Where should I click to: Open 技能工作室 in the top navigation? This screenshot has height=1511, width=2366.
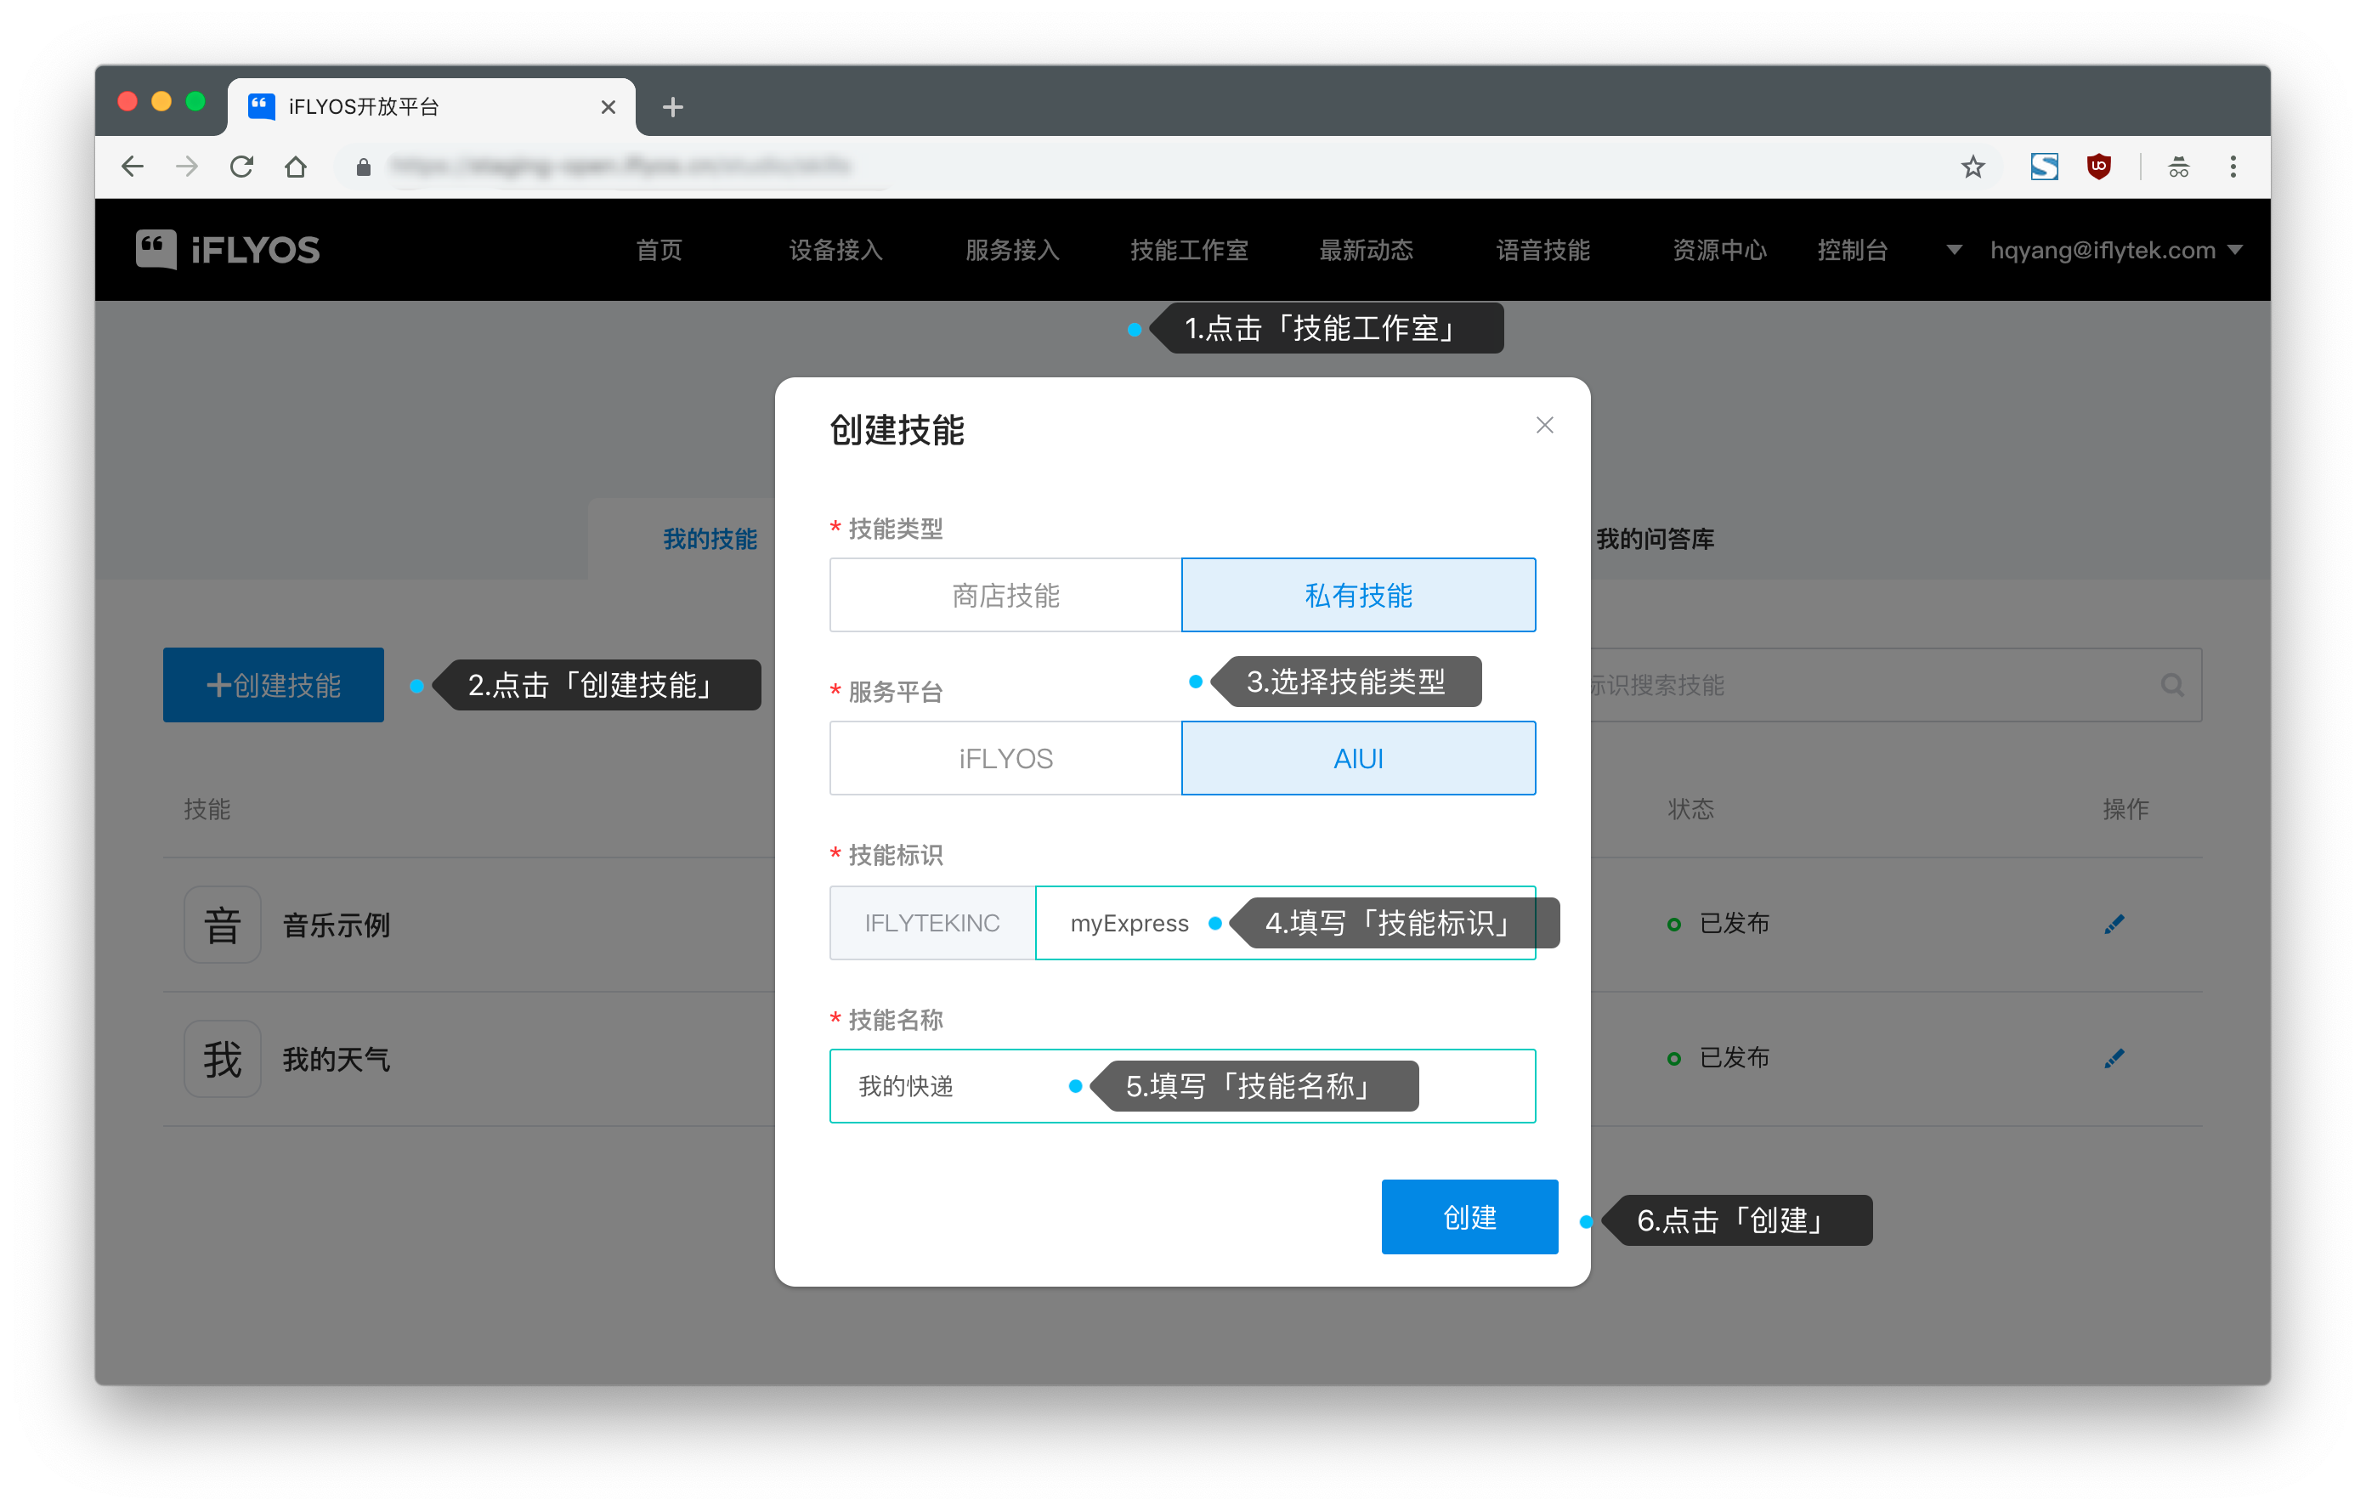[x=1189, y=251]
